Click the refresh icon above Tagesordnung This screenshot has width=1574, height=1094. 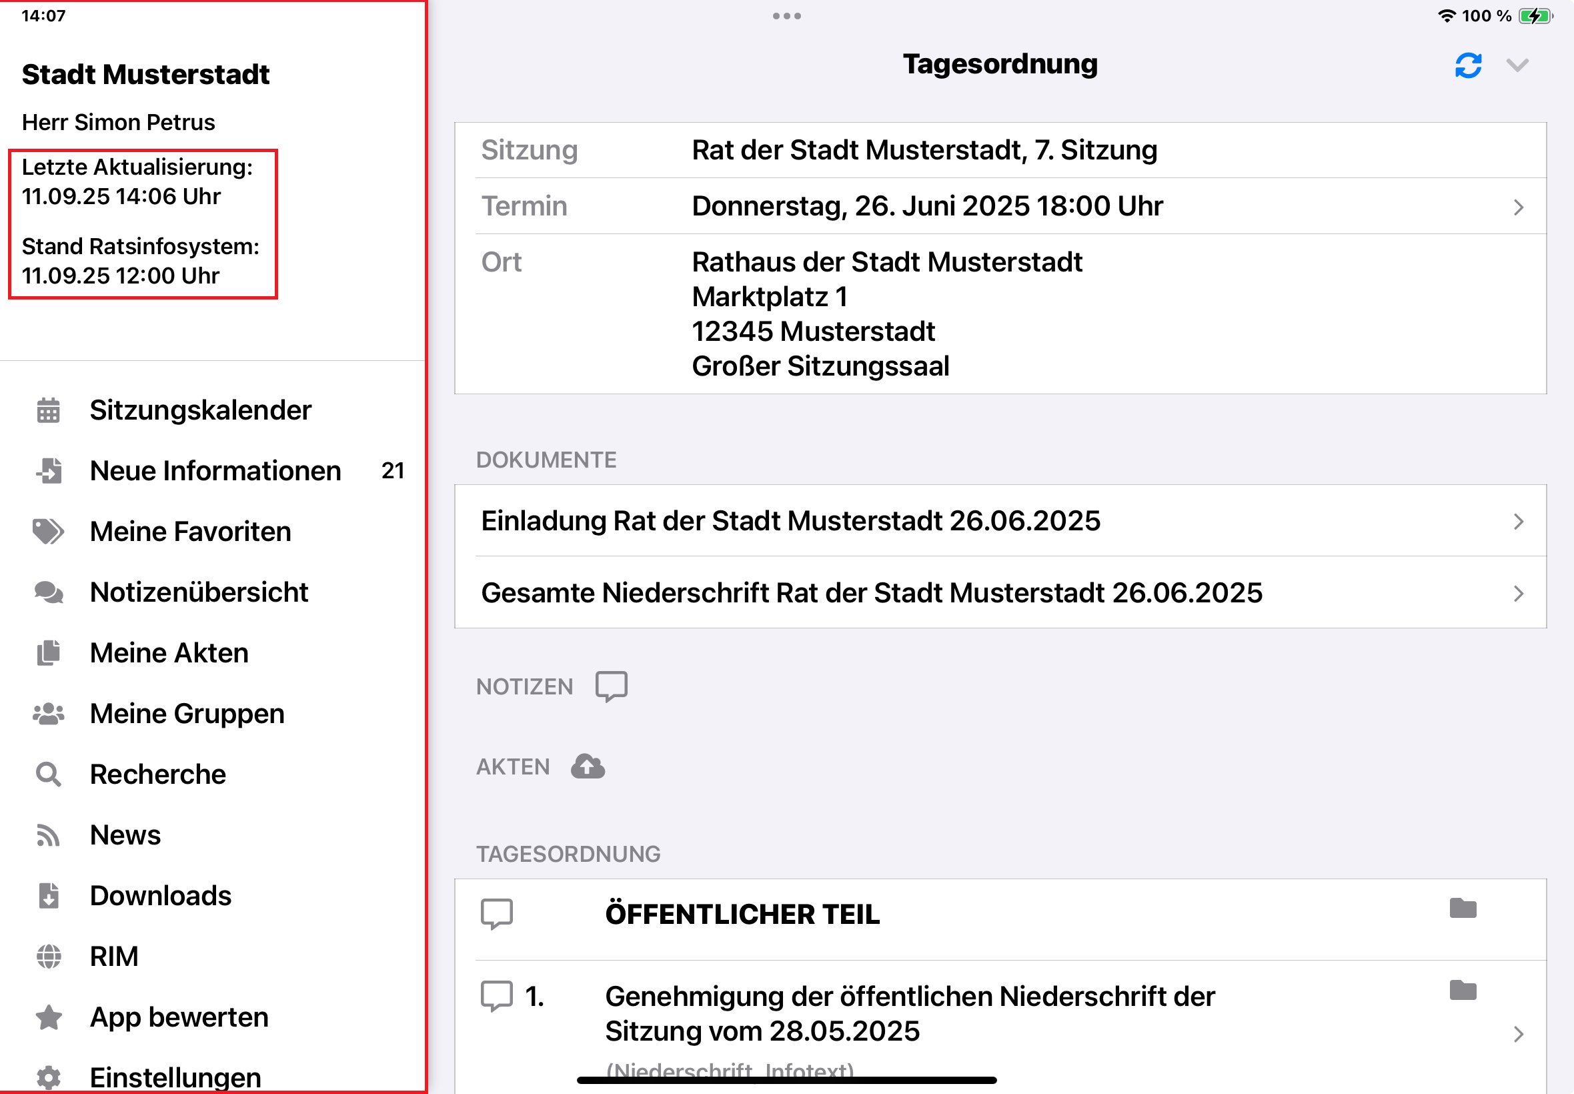click(x=1468, y=65)
